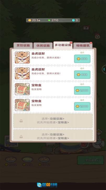Purchase second 宝物盒 with 2000 button
106x190 pixels.
(x=82, y=106)
